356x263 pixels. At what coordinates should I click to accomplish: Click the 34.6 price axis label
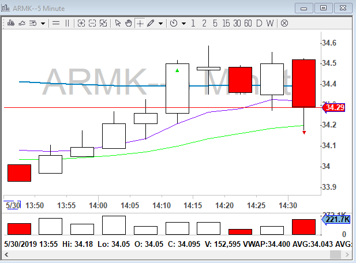[x=329, y=43]
